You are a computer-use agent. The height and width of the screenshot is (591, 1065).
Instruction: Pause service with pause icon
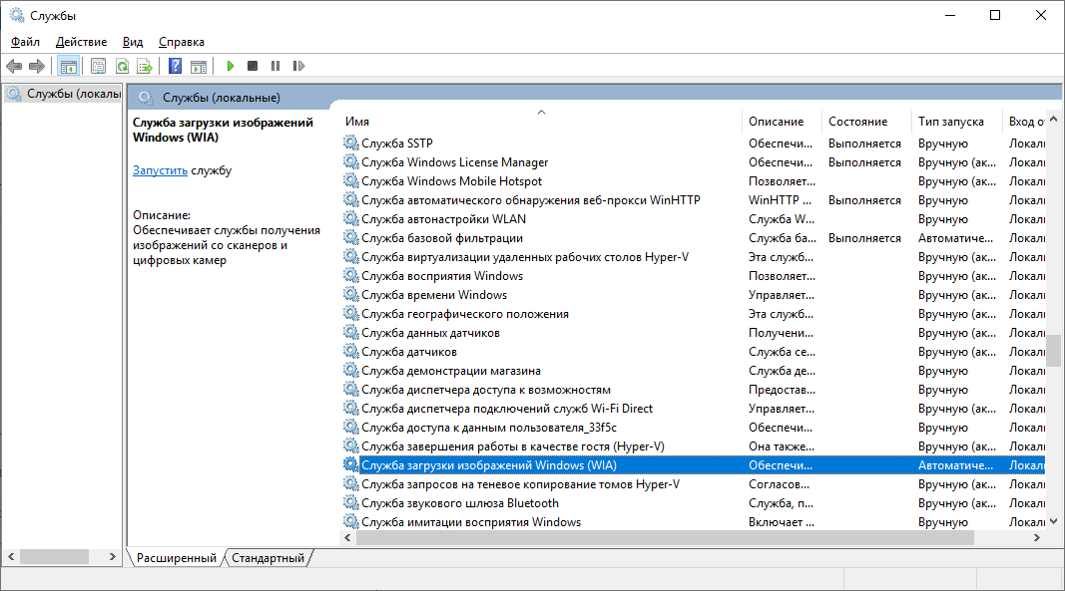pyautogui.click(x=275, y=66)
